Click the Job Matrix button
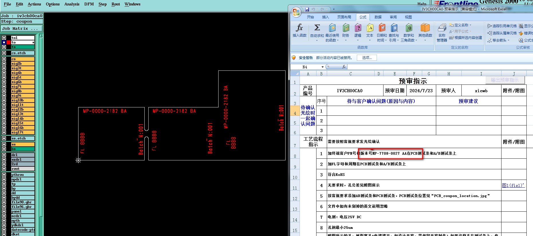Viewport: 533px width, 236px height. (x=21, y=29)
